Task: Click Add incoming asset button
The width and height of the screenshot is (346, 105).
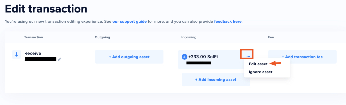Action: click(216, 79)
